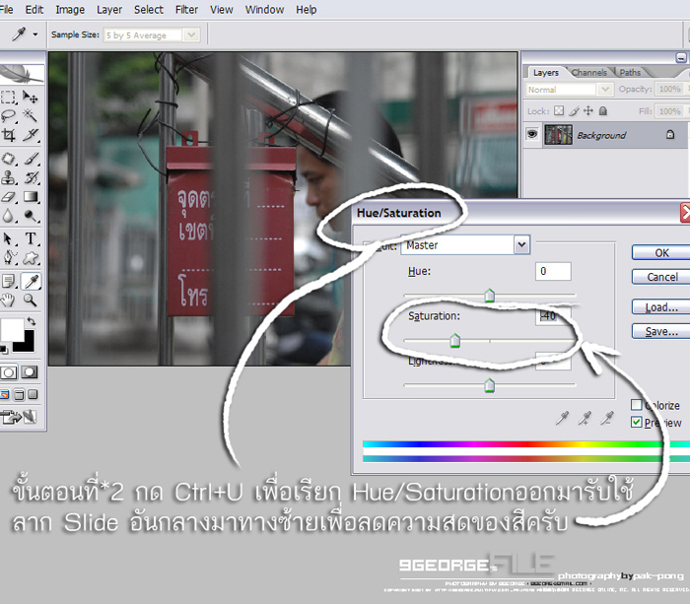
Task: Click the background color swatch
Action: [28, 344]
